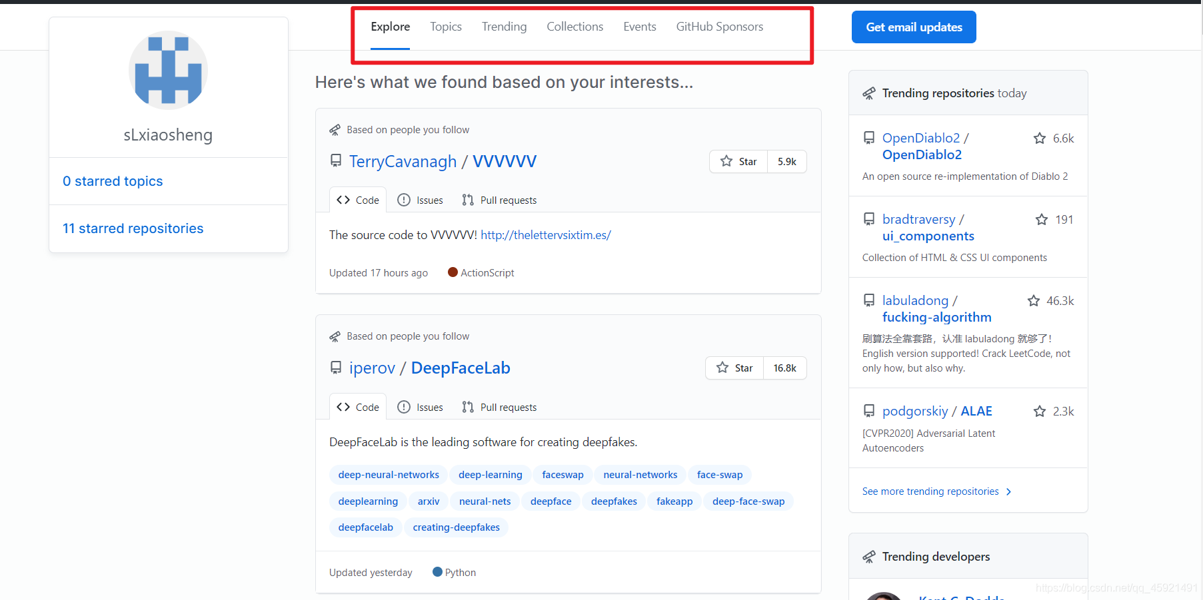Star OpenDiablo2 using the 6.6k star icon
Image resolution: width=1203 pixels, height=600 pixels.
point(1040,139)
